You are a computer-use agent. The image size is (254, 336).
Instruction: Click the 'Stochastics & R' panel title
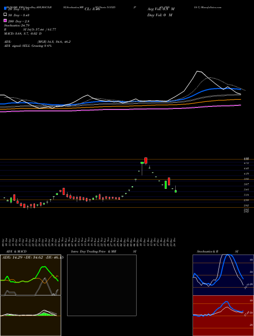pos(207,251)
